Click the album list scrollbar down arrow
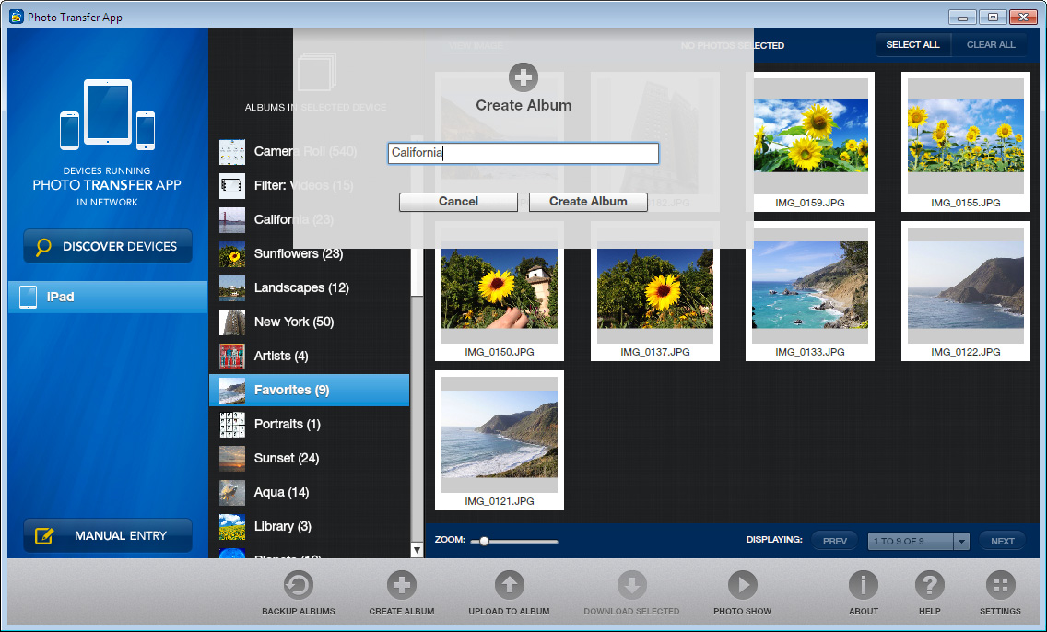This screenshot has width=1047, height=632. (x=417, y=551)
